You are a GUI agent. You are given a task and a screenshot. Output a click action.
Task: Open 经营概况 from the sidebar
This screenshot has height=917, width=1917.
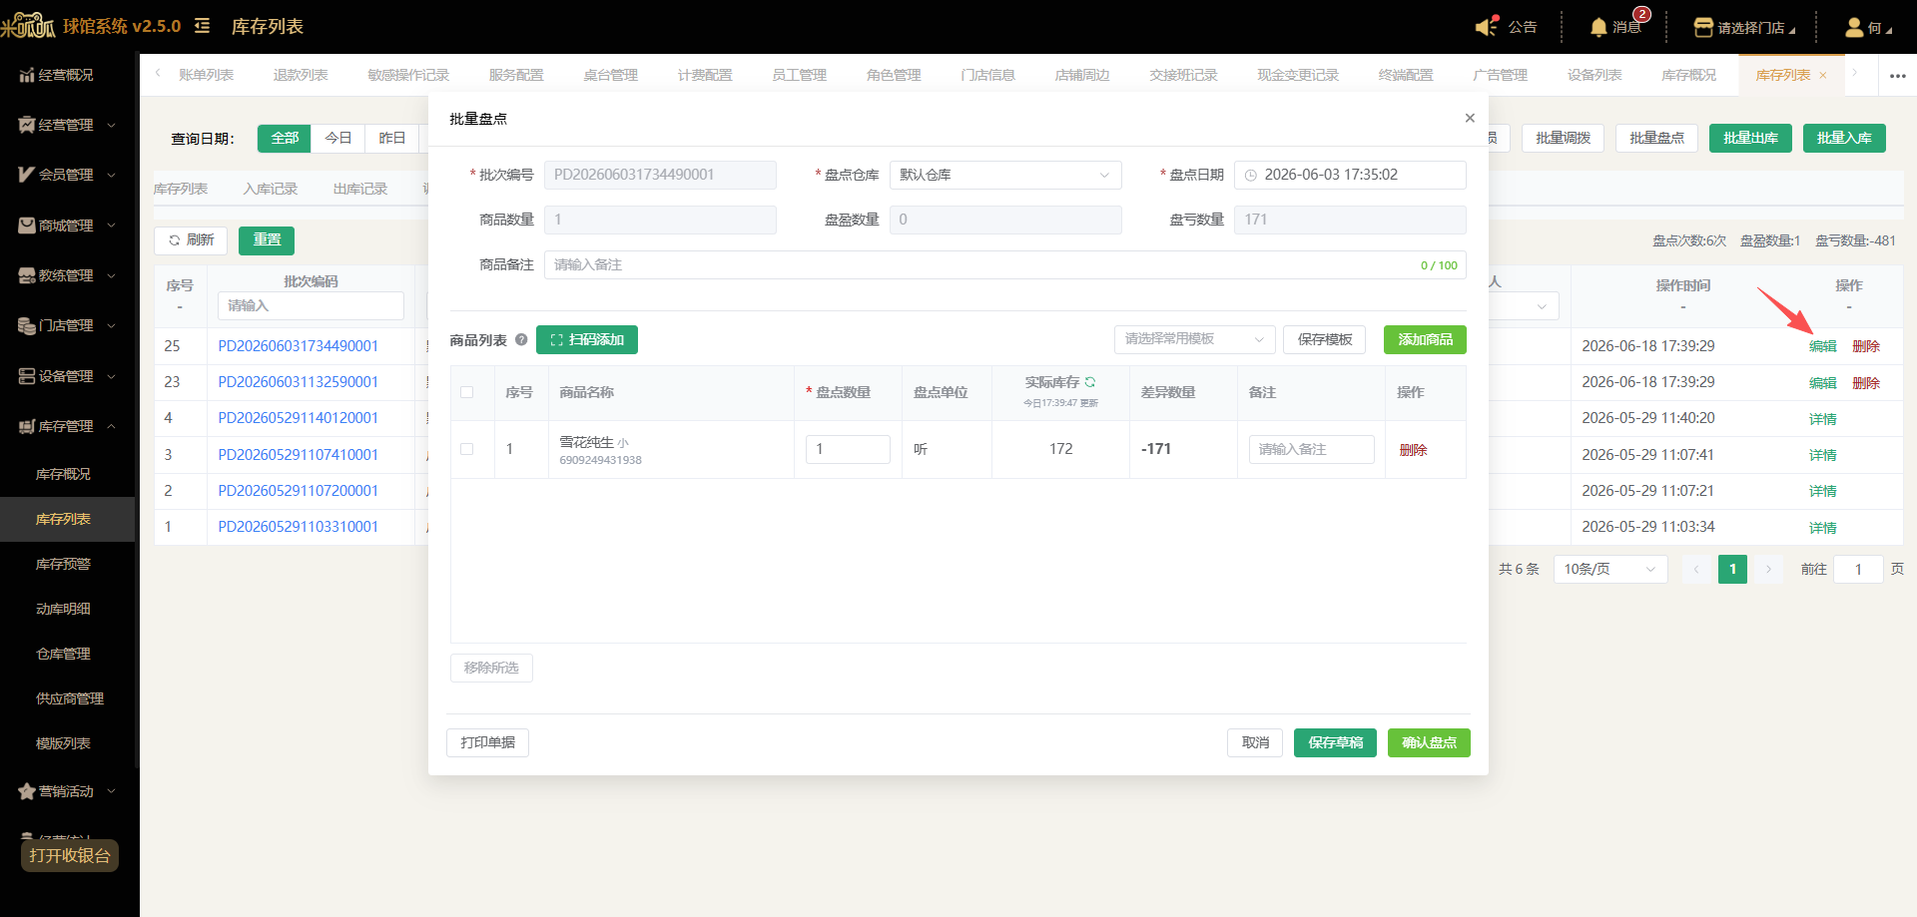67,75
